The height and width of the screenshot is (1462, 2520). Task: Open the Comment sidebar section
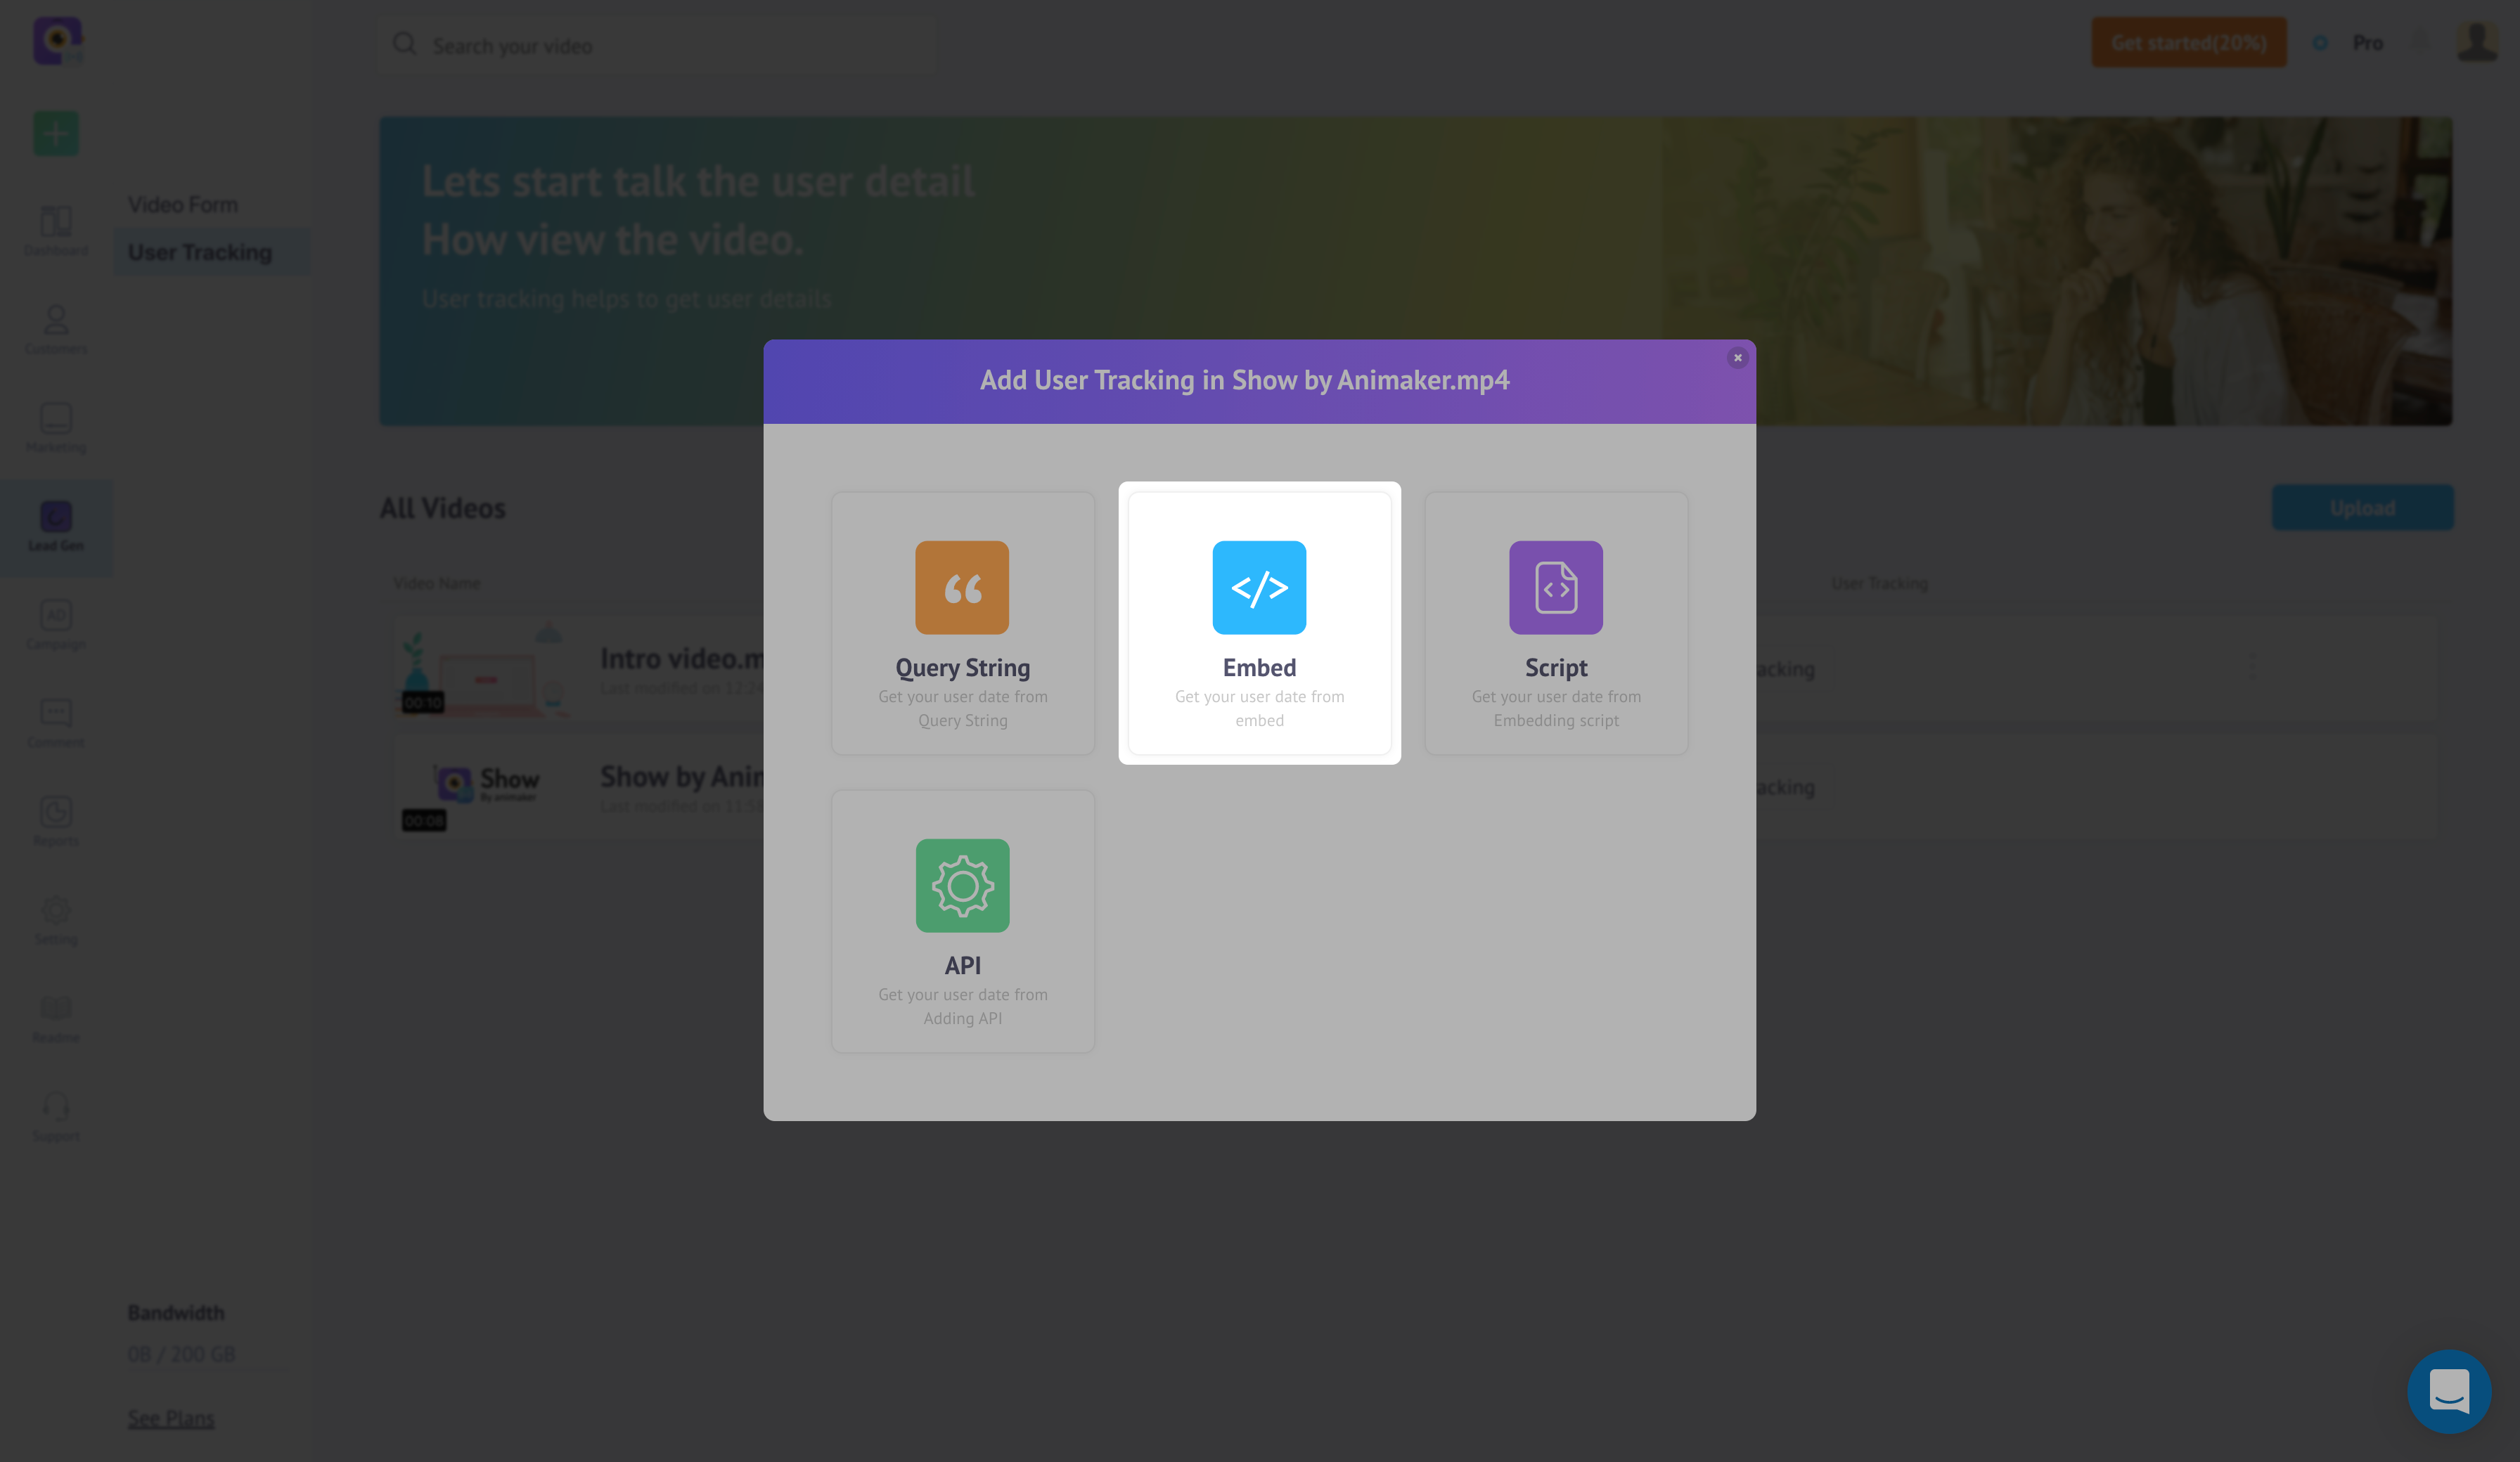pyautogui.click(x=56, y=722)
